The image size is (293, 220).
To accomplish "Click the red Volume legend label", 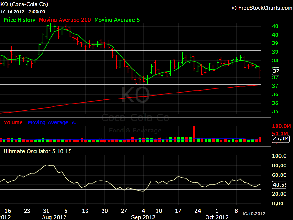I will click(13, 122).
